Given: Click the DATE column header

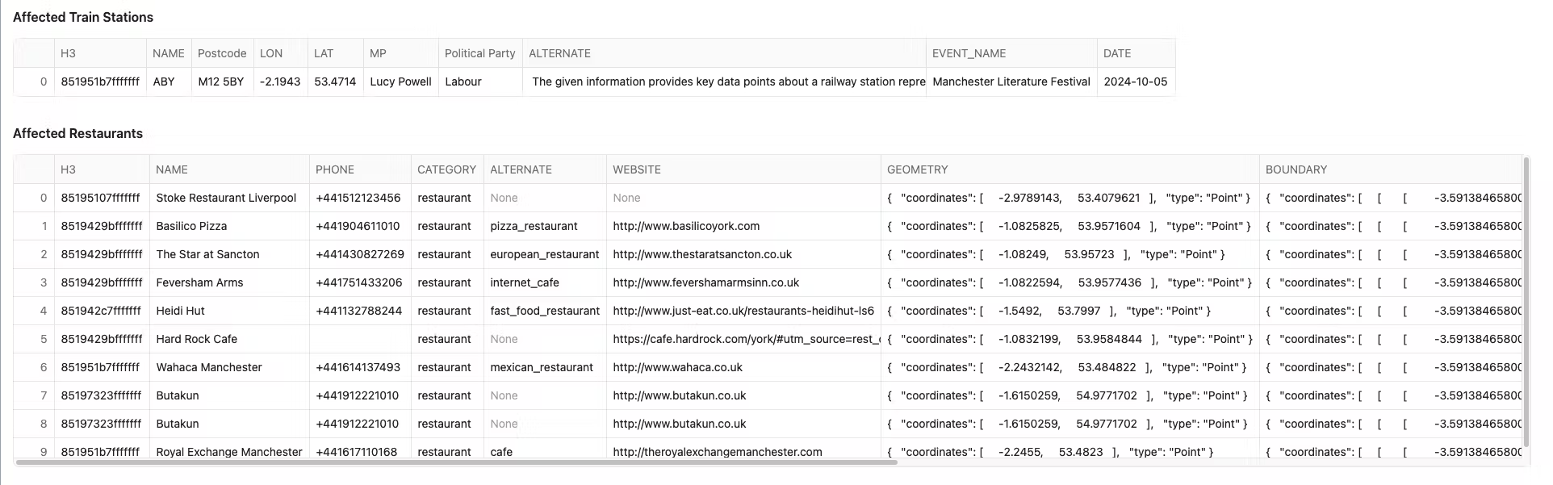Looking at the screenshot, I should click(1117, 53).
